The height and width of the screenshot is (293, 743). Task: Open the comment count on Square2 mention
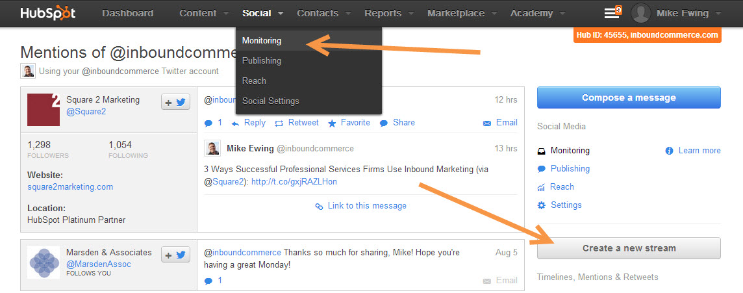pos(213,123)
